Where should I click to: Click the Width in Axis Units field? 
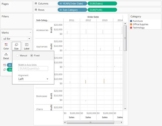(33, 68)
